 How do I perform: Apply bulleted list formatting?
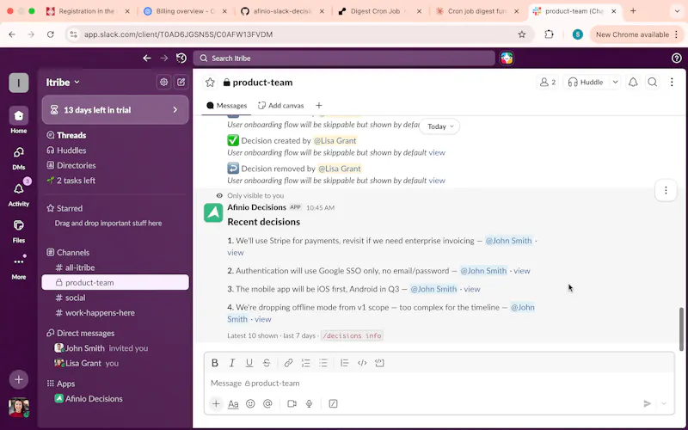(x=323, y=363)
